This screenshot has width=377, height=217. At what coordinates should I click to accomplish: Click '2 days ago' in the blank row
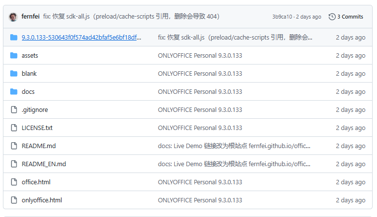[351, 73]
